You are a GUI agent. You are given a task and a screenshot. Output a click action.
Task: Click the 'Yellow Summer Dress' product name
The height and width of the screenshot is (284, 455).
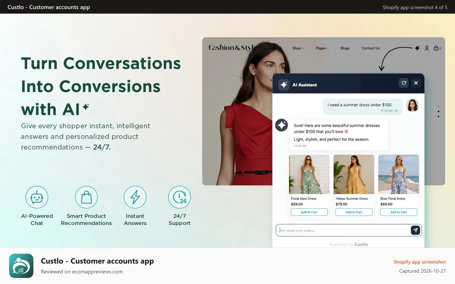pyautogui.click(x=351, y=198)
